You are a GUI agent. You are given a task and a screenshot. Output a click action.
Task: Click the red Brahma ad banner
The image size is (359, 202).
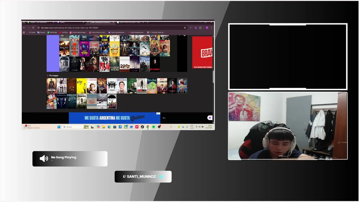click(202, 52)
